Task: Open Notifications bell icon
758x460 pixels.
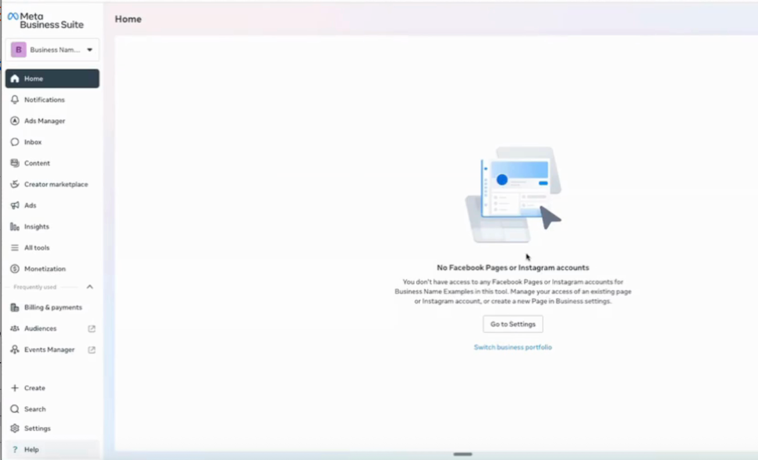Action: point(15,100)
